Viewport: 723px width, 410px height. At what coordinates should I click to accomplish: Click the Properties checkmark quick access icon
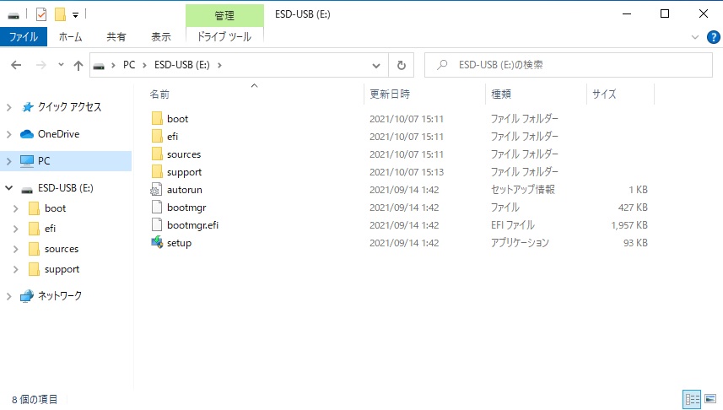tap(41, 14)
